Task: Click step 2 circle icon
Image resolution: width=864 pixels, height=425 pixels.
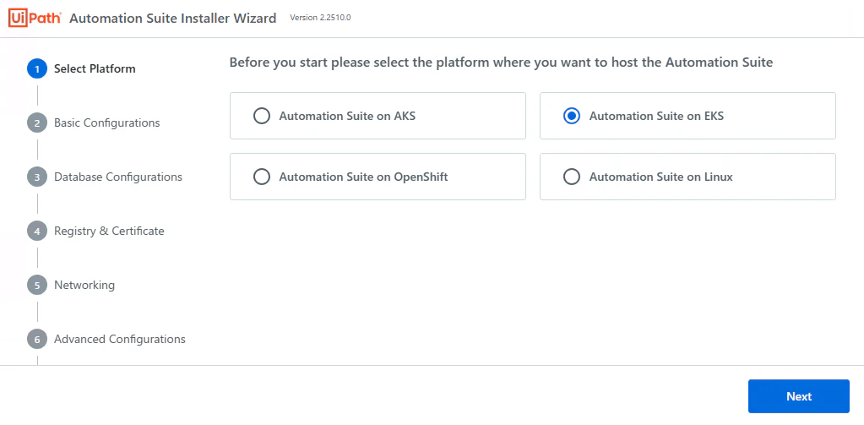Action: (37, 123)
